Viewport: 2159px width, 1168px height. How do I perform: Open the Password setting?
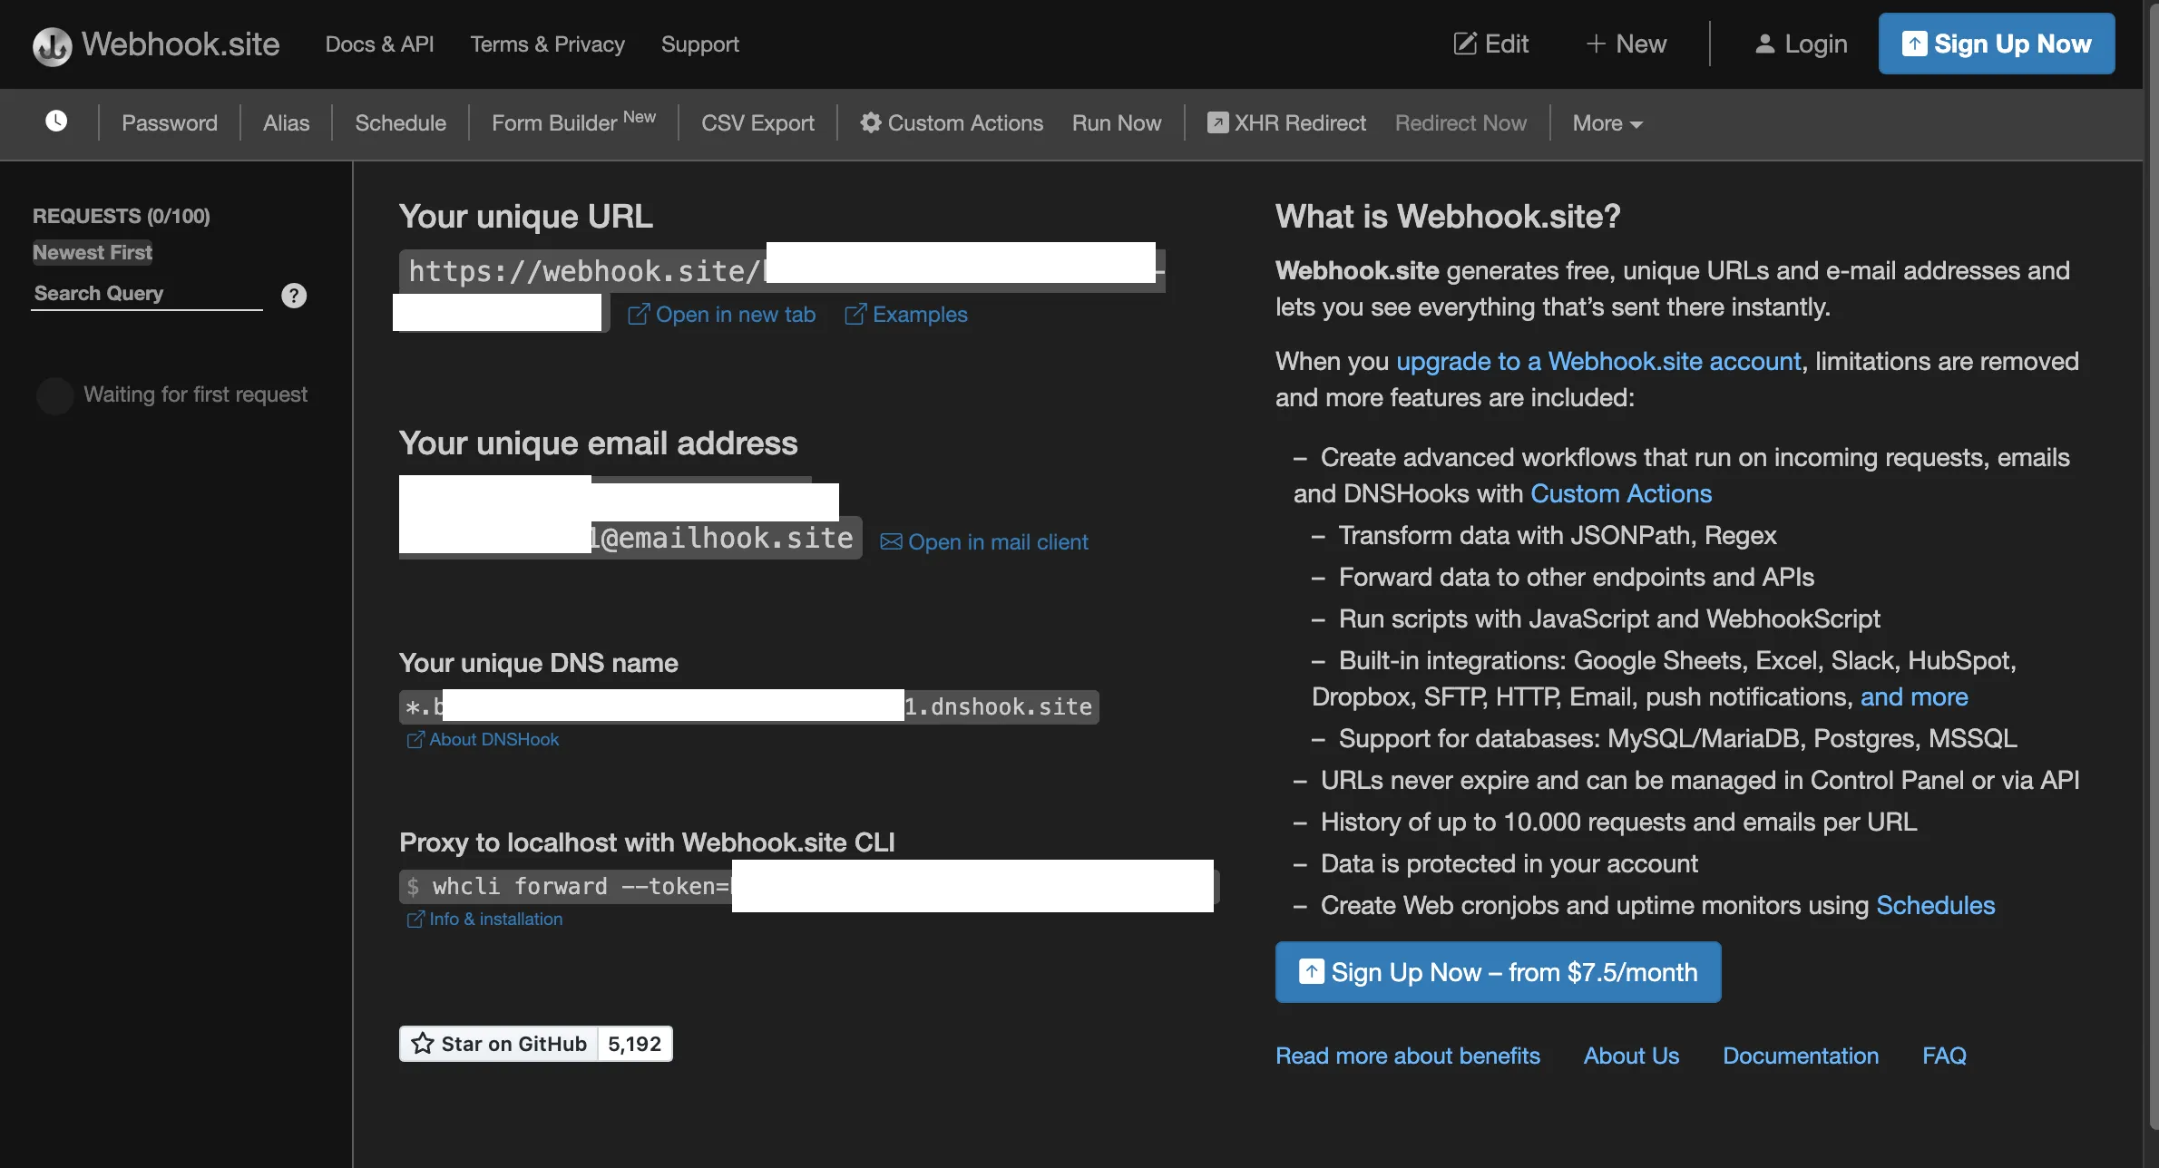click(170, 122)
